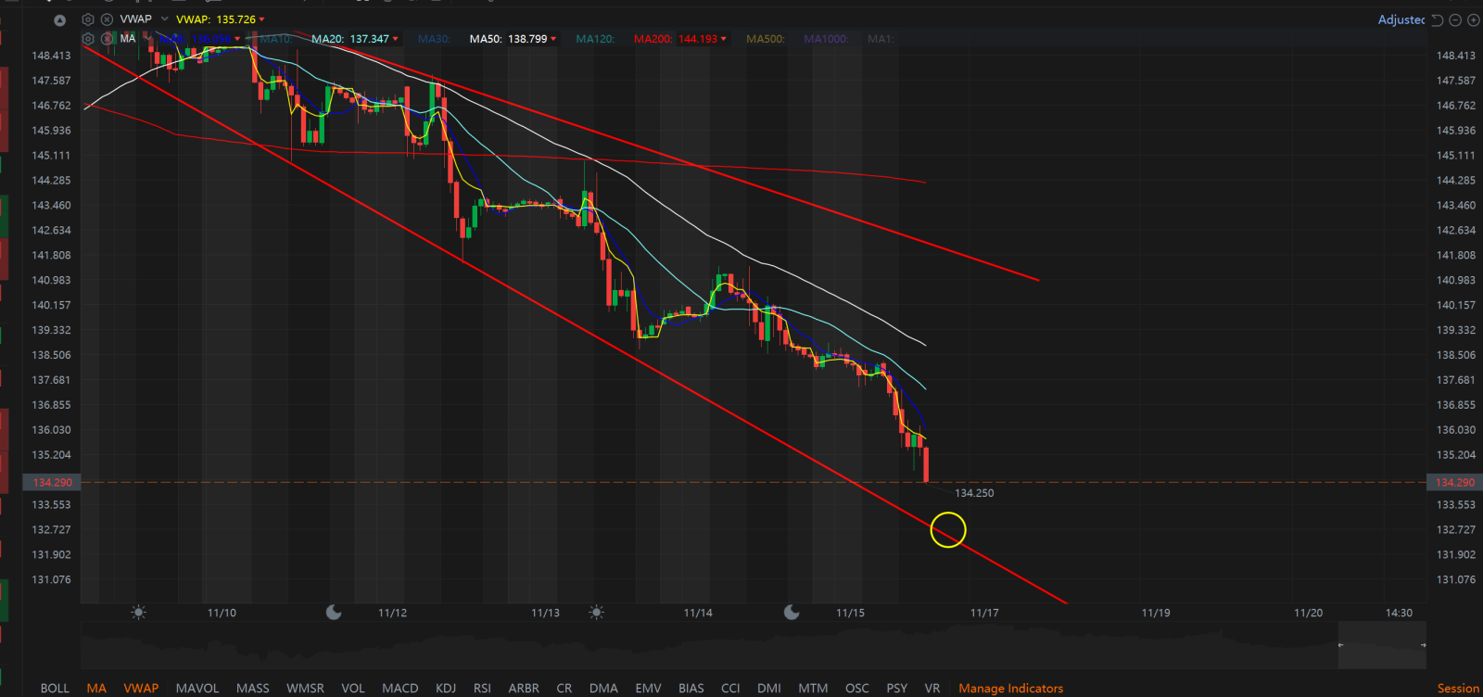Grab the left handle of the range selector
This screenshot has width=1483, height=697.
point(1340,645)
